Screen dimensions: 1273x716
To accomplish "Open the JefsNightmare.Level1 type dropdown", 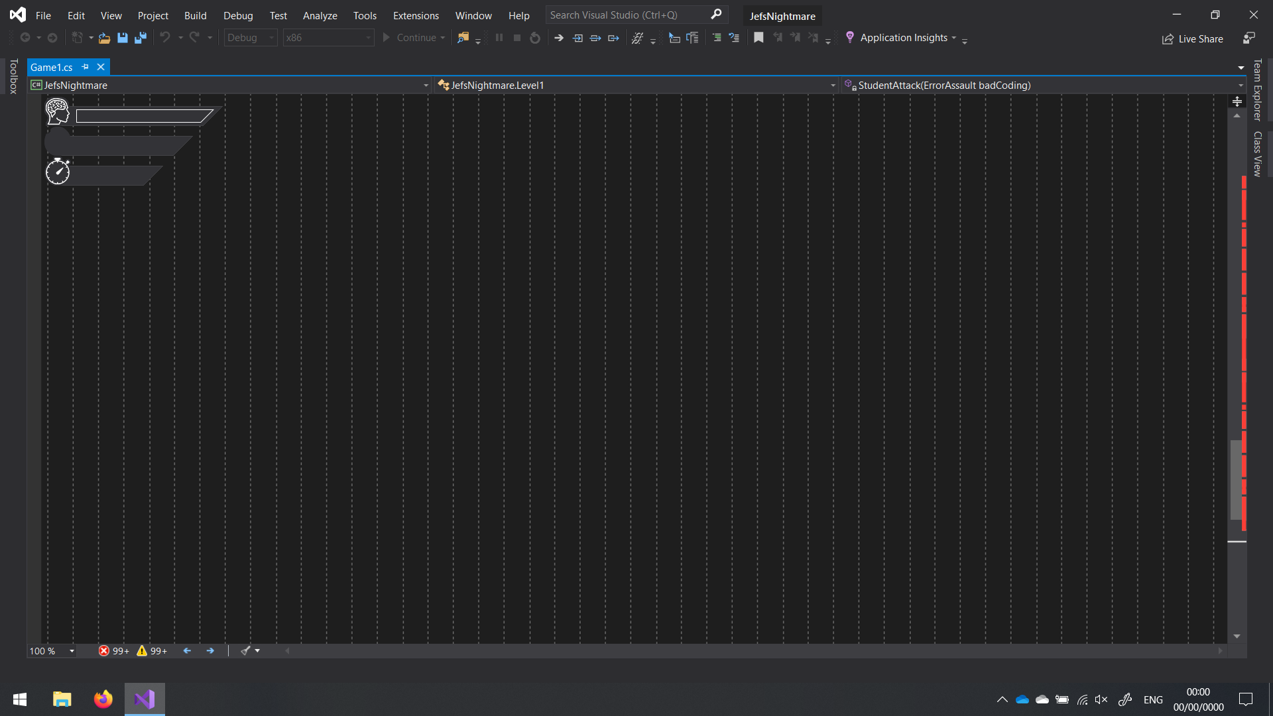I will point(636,86).
